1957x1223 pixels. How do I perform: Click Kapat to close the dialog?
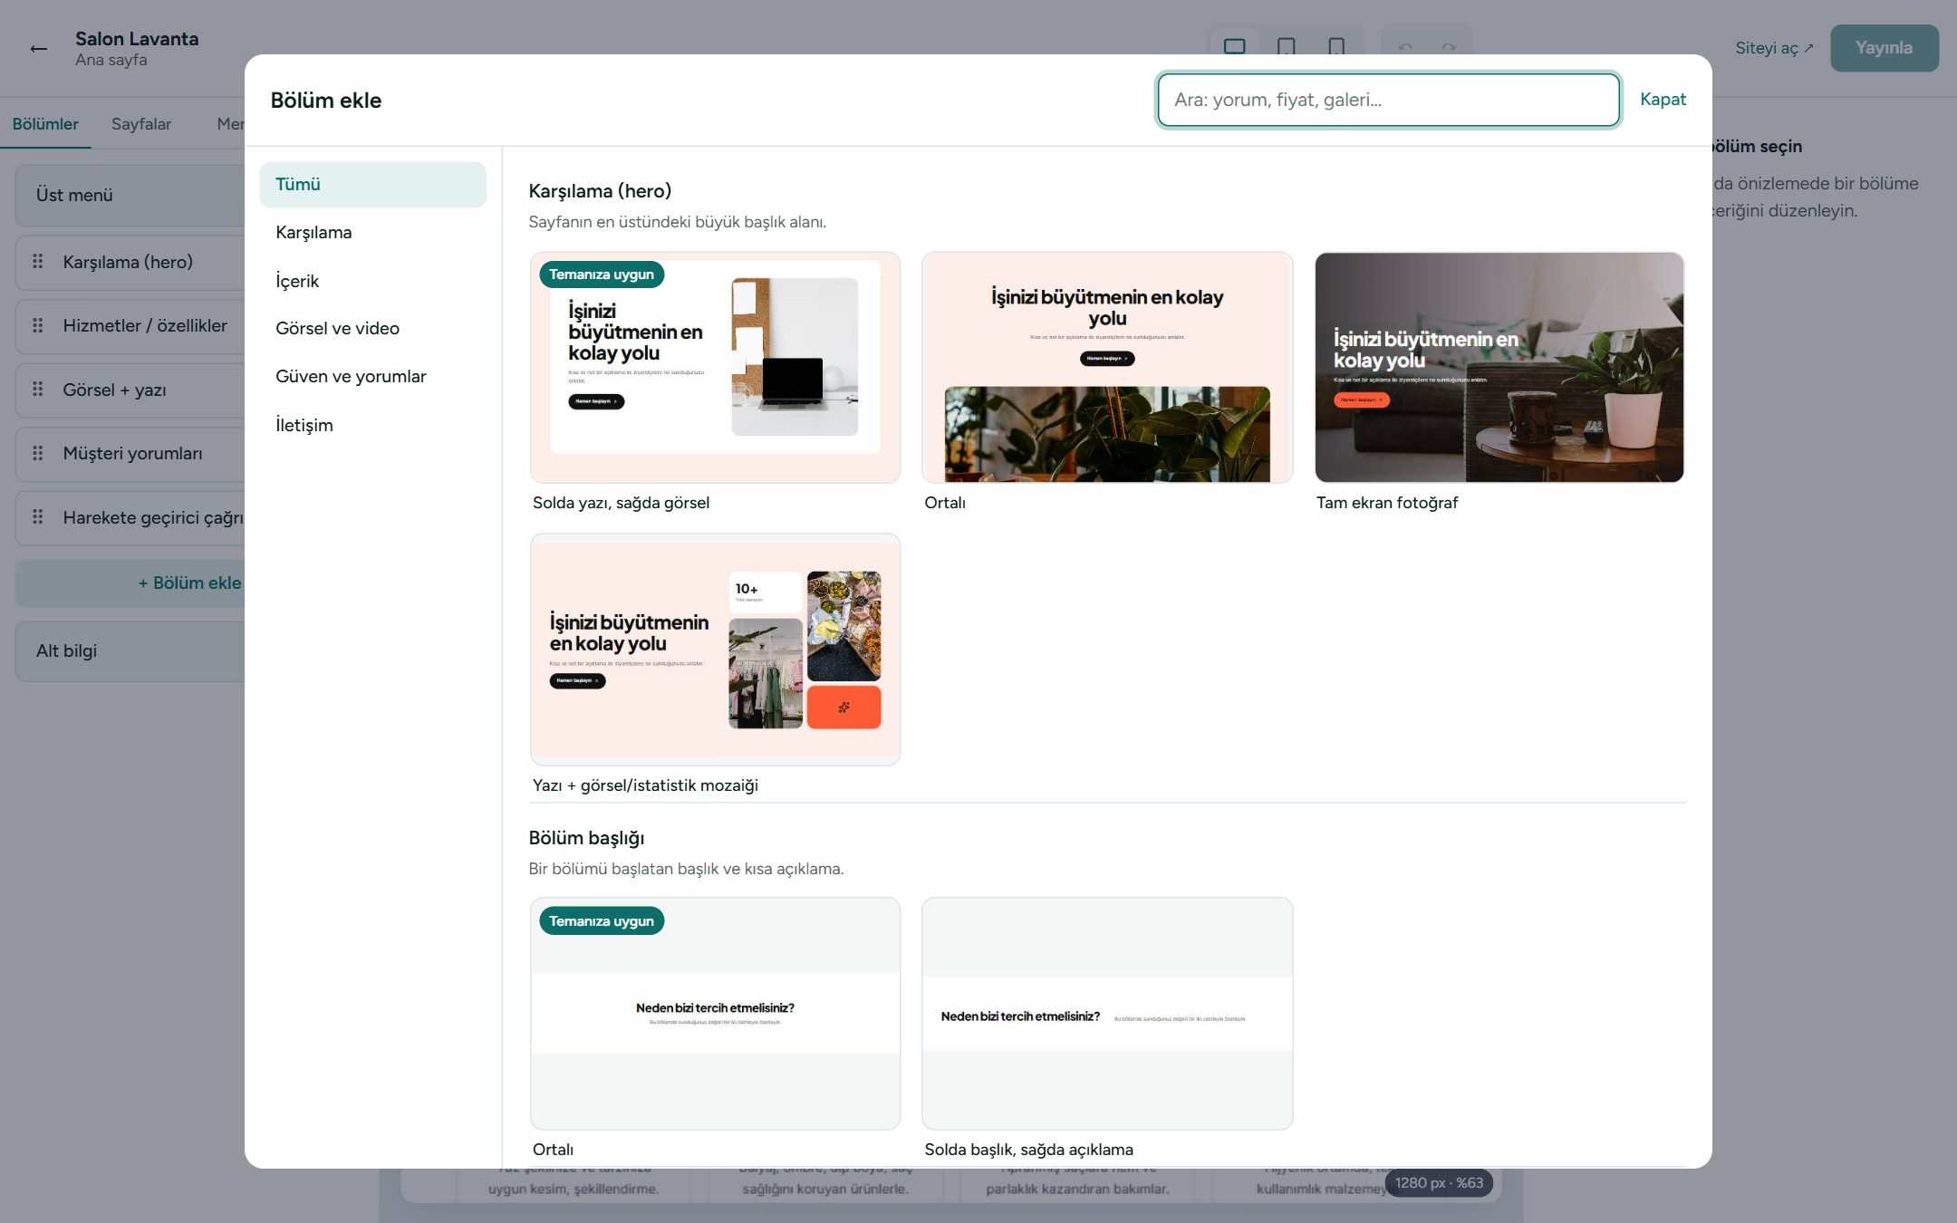tap(1663, 100)
